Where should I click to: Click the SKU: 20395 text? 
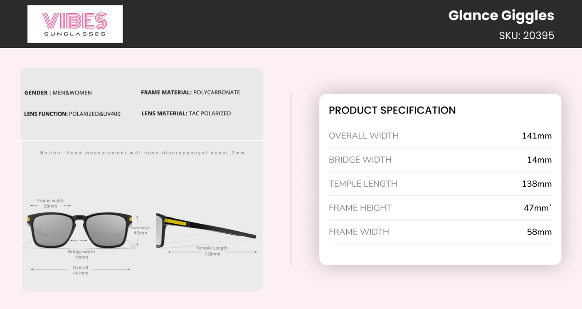(526, 35)
